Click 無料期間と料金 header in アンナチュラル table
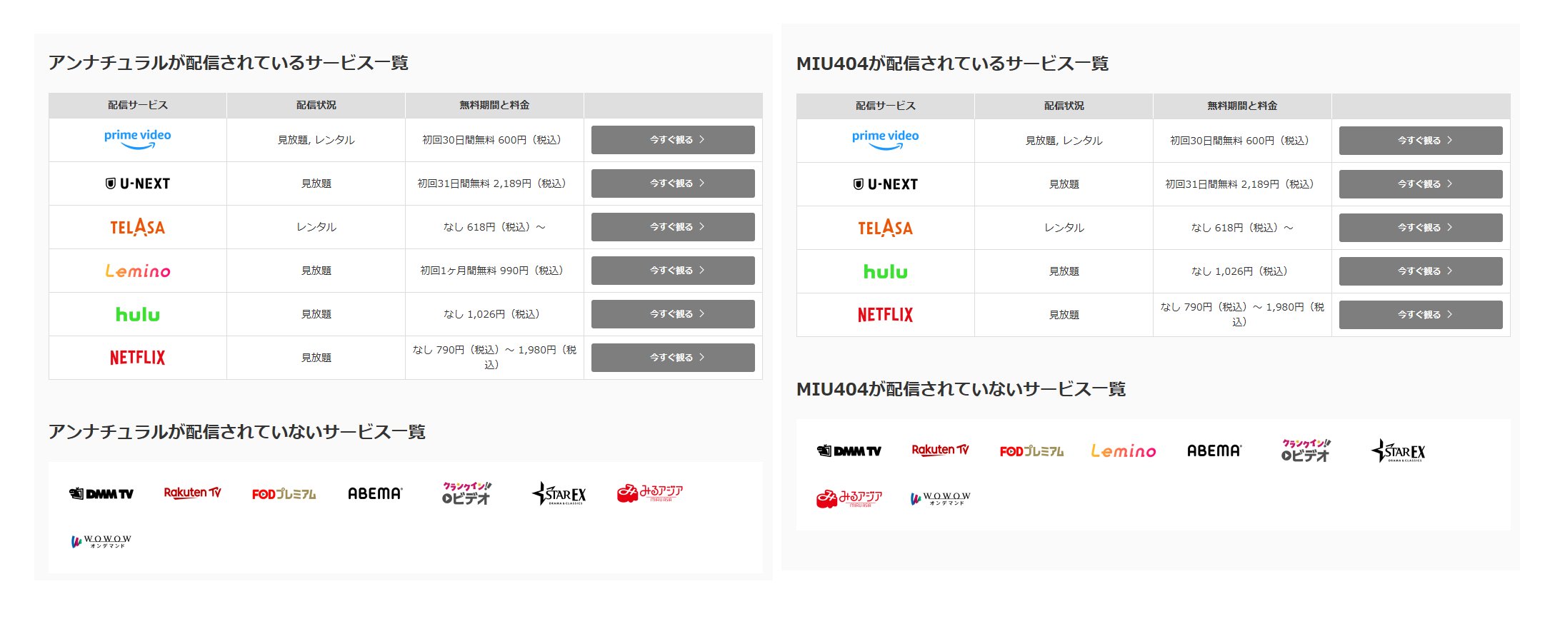The image size is (1560, 619). [x=494, y=105]
